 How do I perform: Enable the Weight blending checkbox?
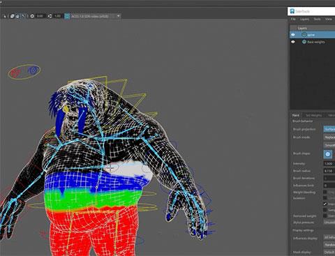click(x=325, y=192)
